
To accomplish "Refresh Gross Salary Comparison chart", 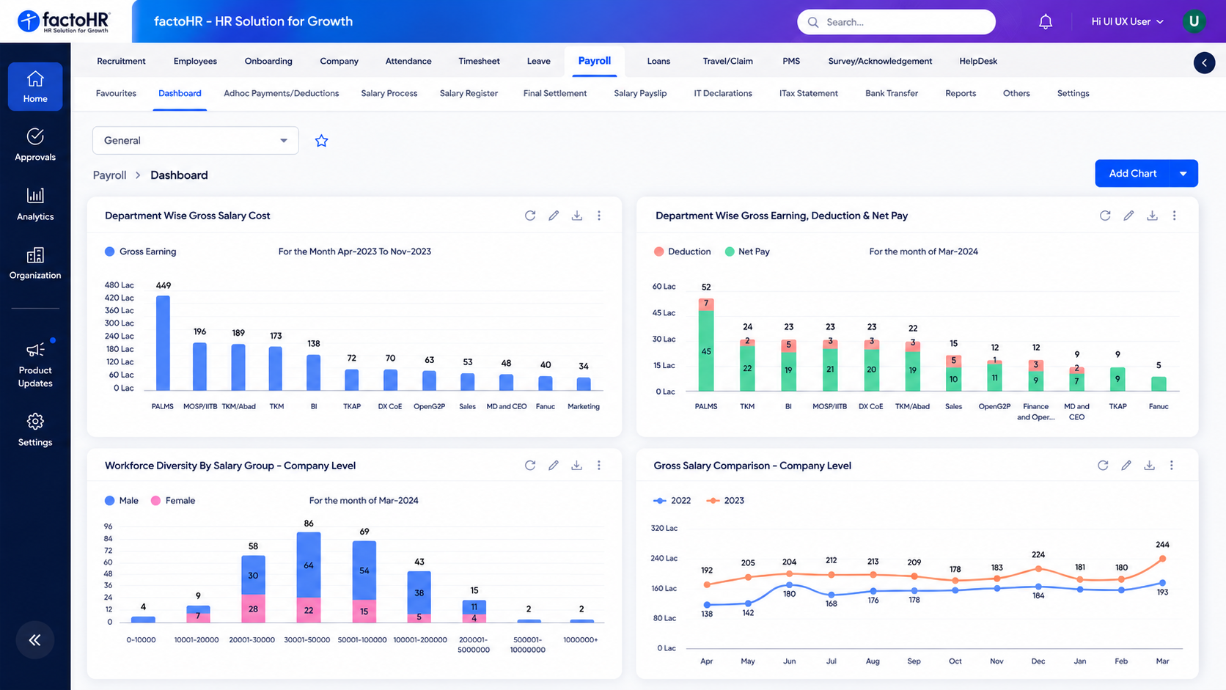I will [x=1103, y=466].
